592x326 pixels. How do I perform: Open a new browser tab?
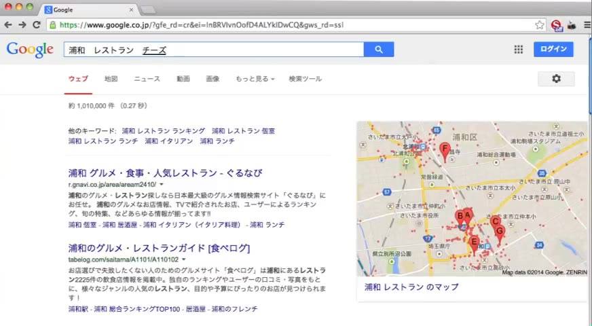[148, 10]
